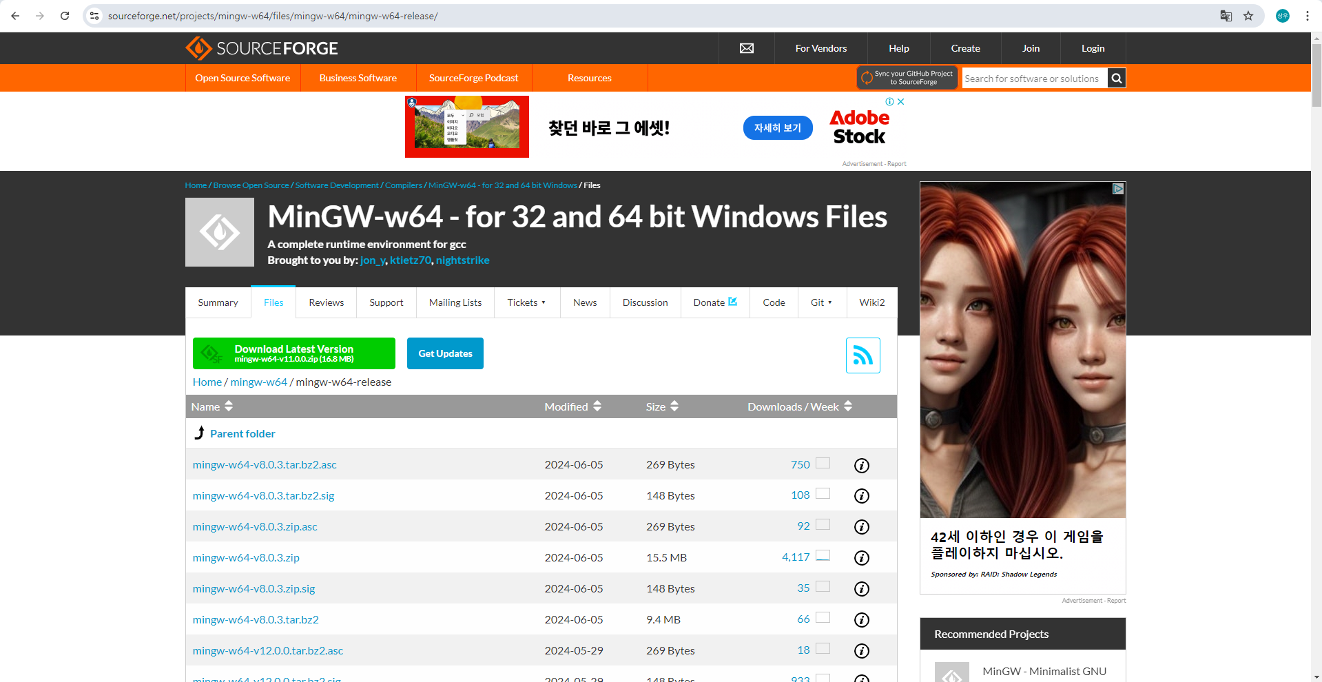Viewport: 1322px width, 682px height.
Task: Show info for mingw-w64-v8.0.3.zip.asc
Action: [862, 527]
